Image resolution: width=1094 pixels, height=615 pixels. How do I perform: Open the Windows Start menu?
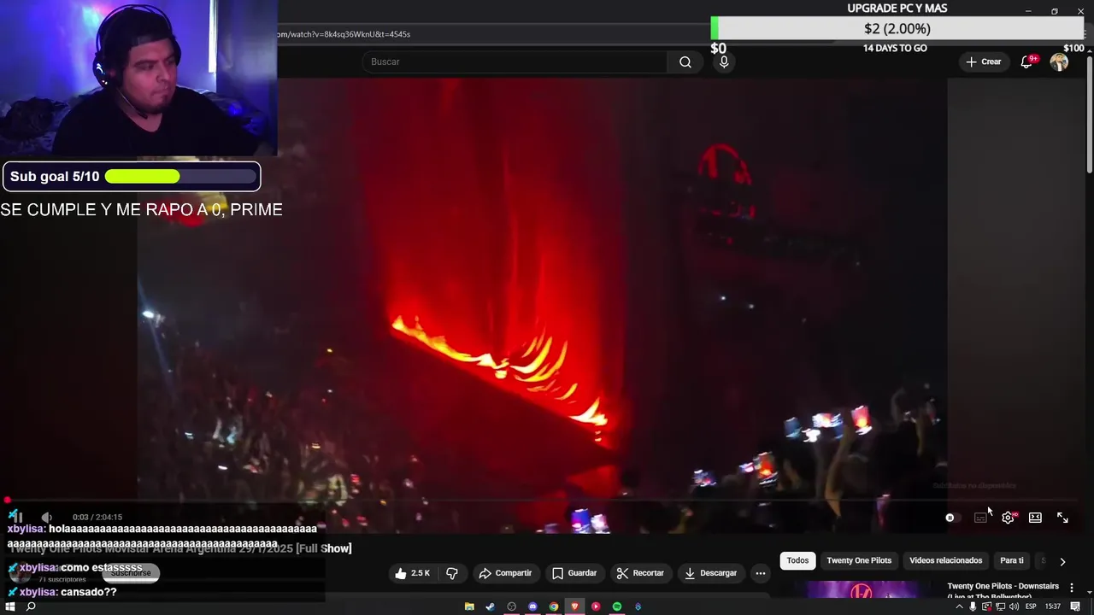10,606
